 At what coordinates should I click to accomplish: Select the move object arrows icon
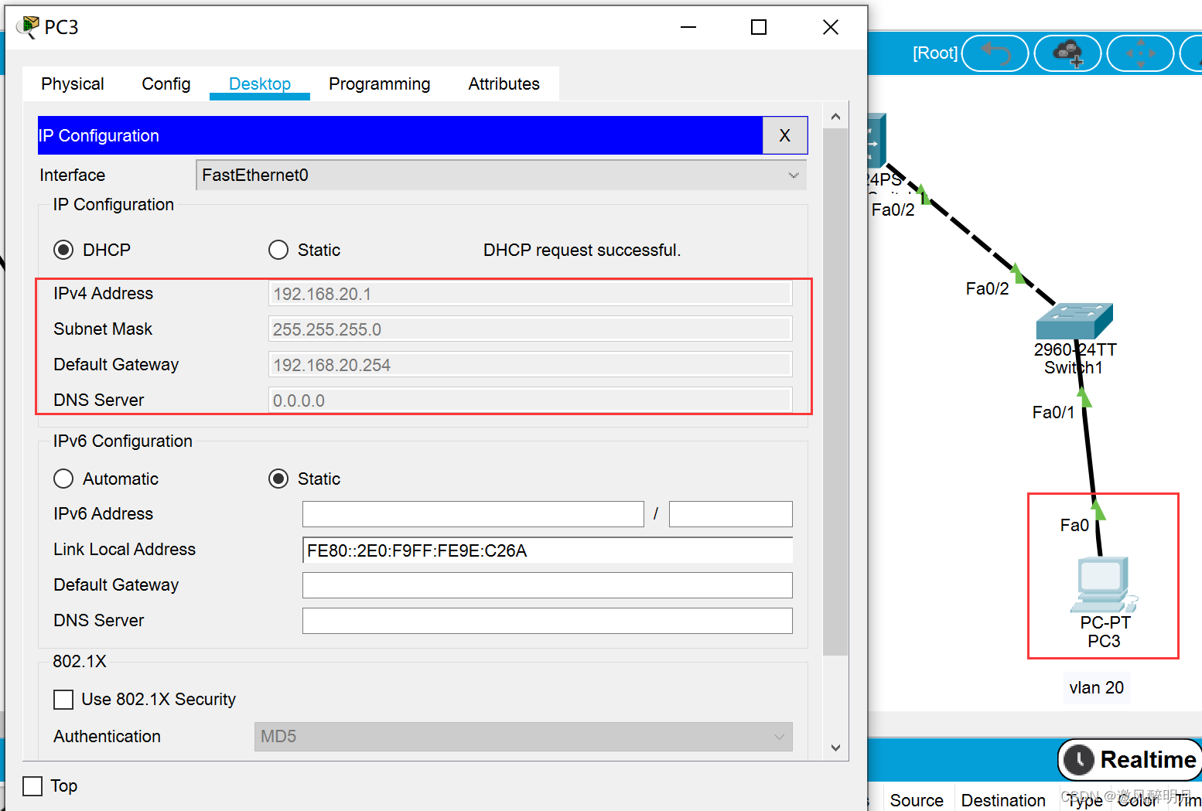(x=1141, y=53)
